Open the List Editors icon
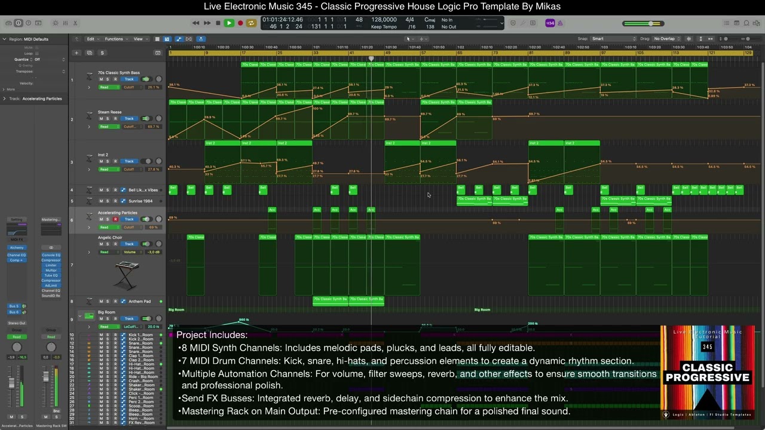 click(726, 23)
